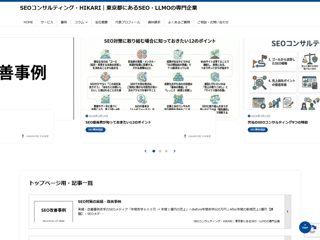Click SEO無料相談 tag on the middle card
This screenshot has width=320, height=240.
[95, 130]
